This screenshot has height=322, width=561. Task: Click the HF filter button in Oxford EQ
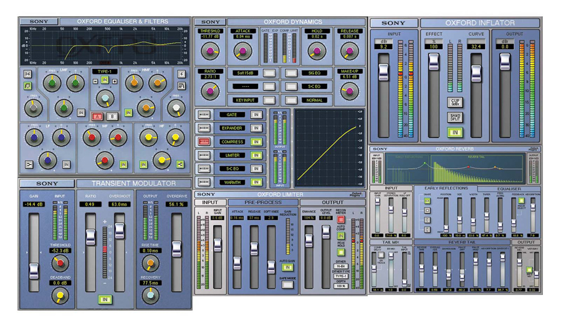(x=181, y=86)
